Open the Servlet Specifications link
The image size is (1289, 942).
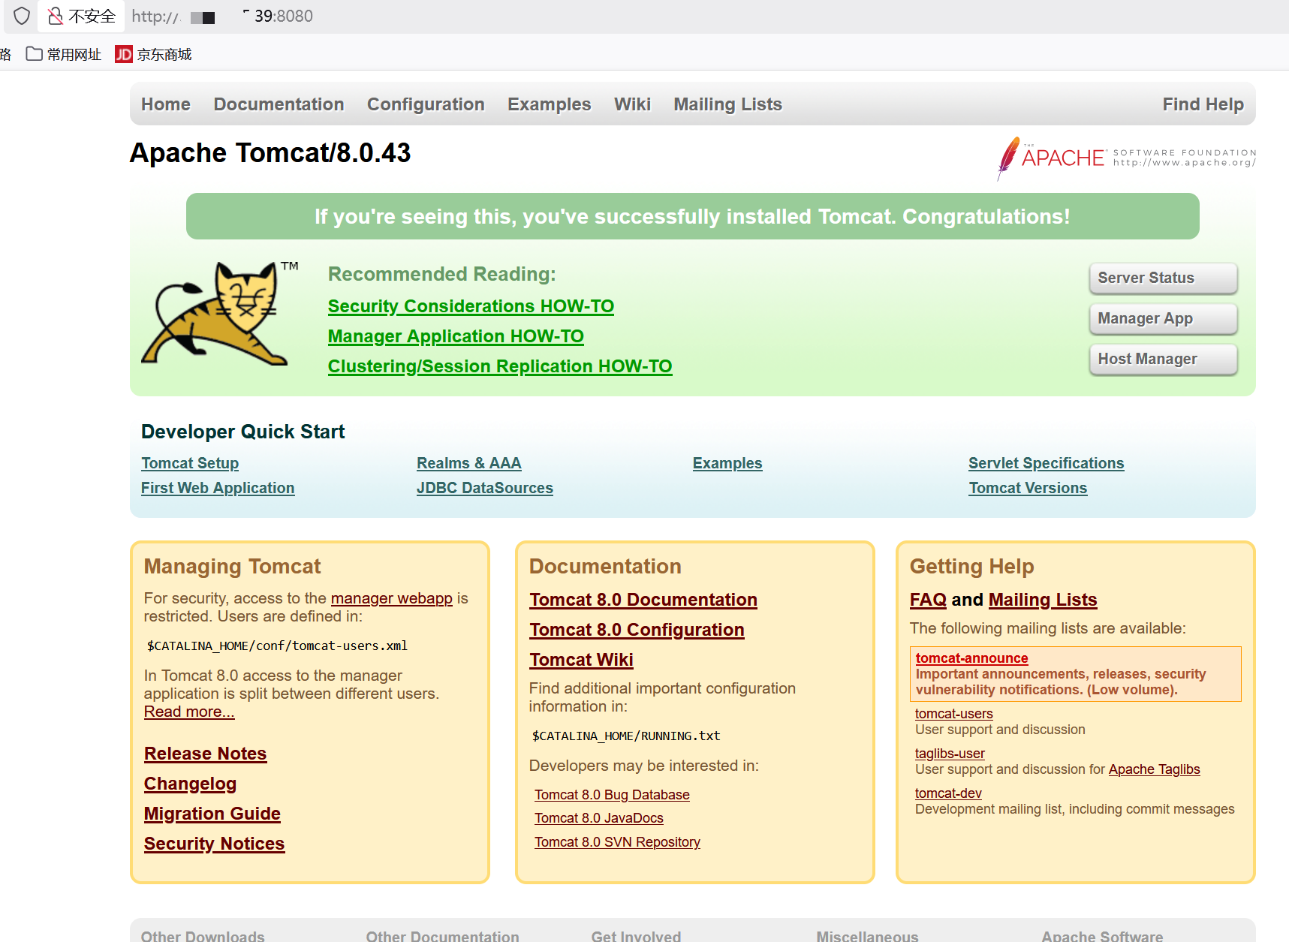(1046, 463)
